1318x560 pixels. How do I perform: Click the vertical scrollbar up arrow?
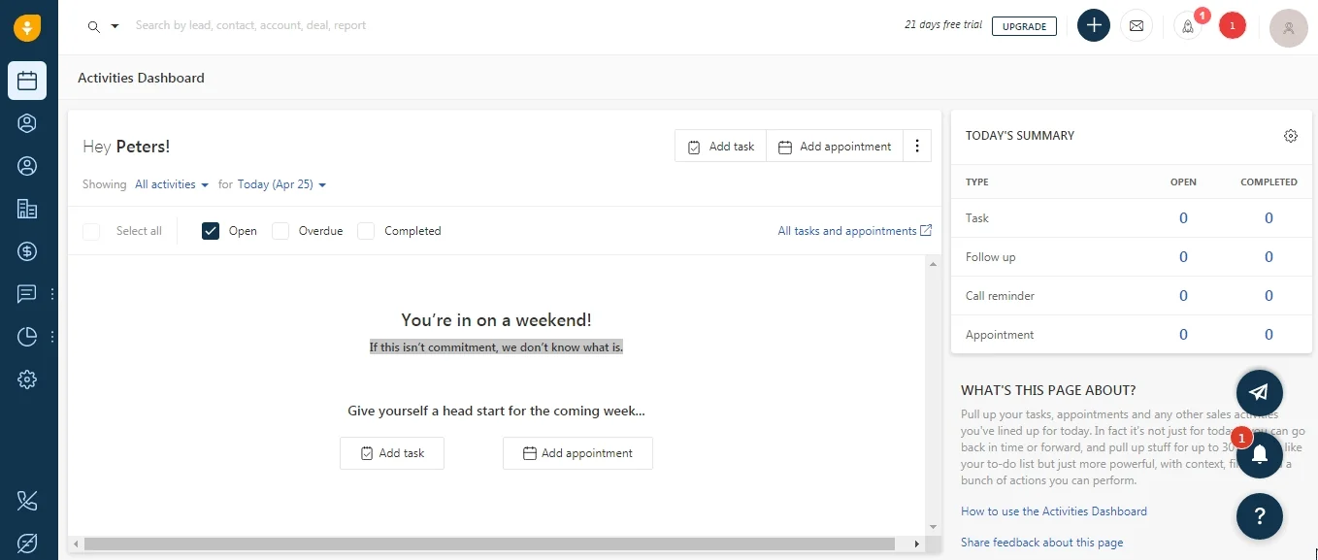coord(934,264)
